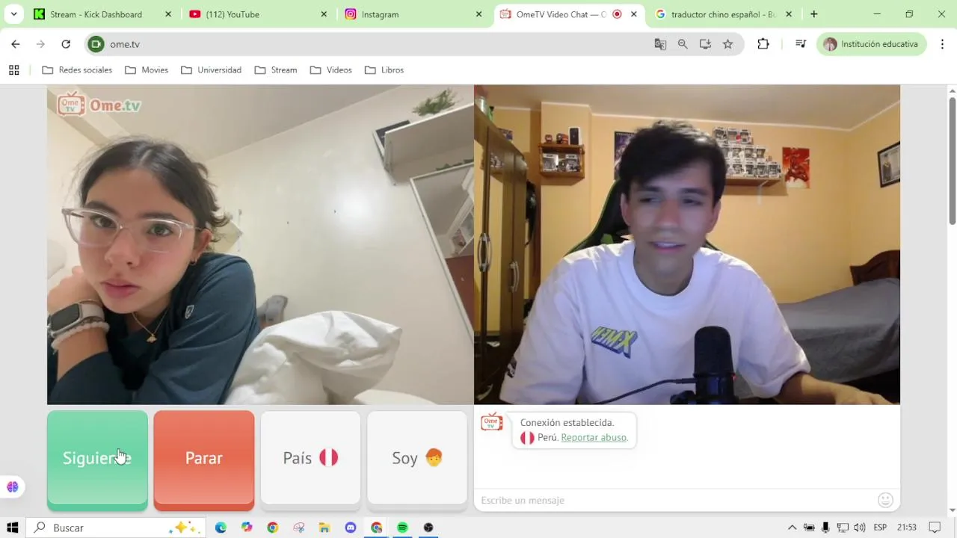
Task: Bookmark this page with the star icon
Action: [x=727, y=44]
